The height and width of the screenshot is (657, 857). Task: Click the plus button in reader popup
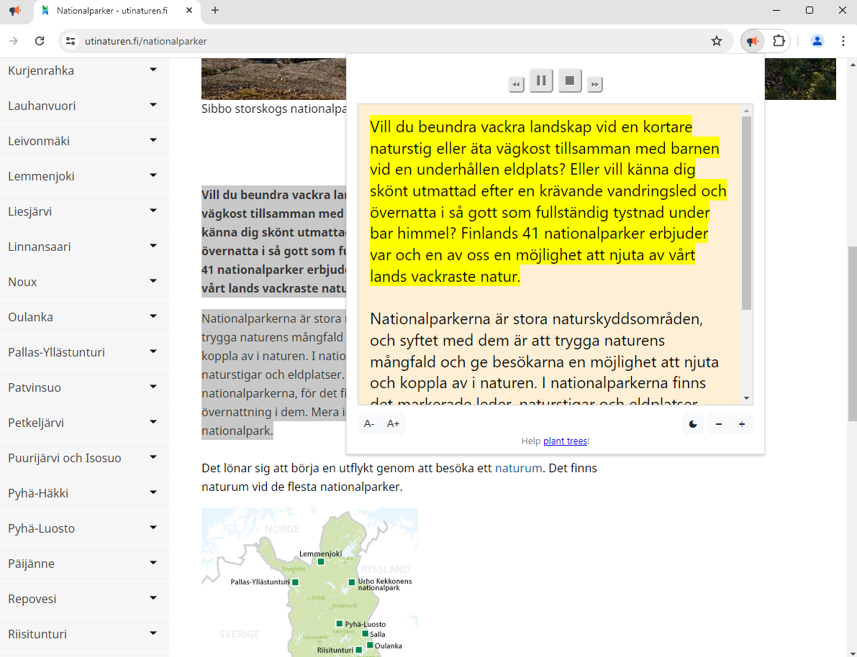(x=742, y=424)
